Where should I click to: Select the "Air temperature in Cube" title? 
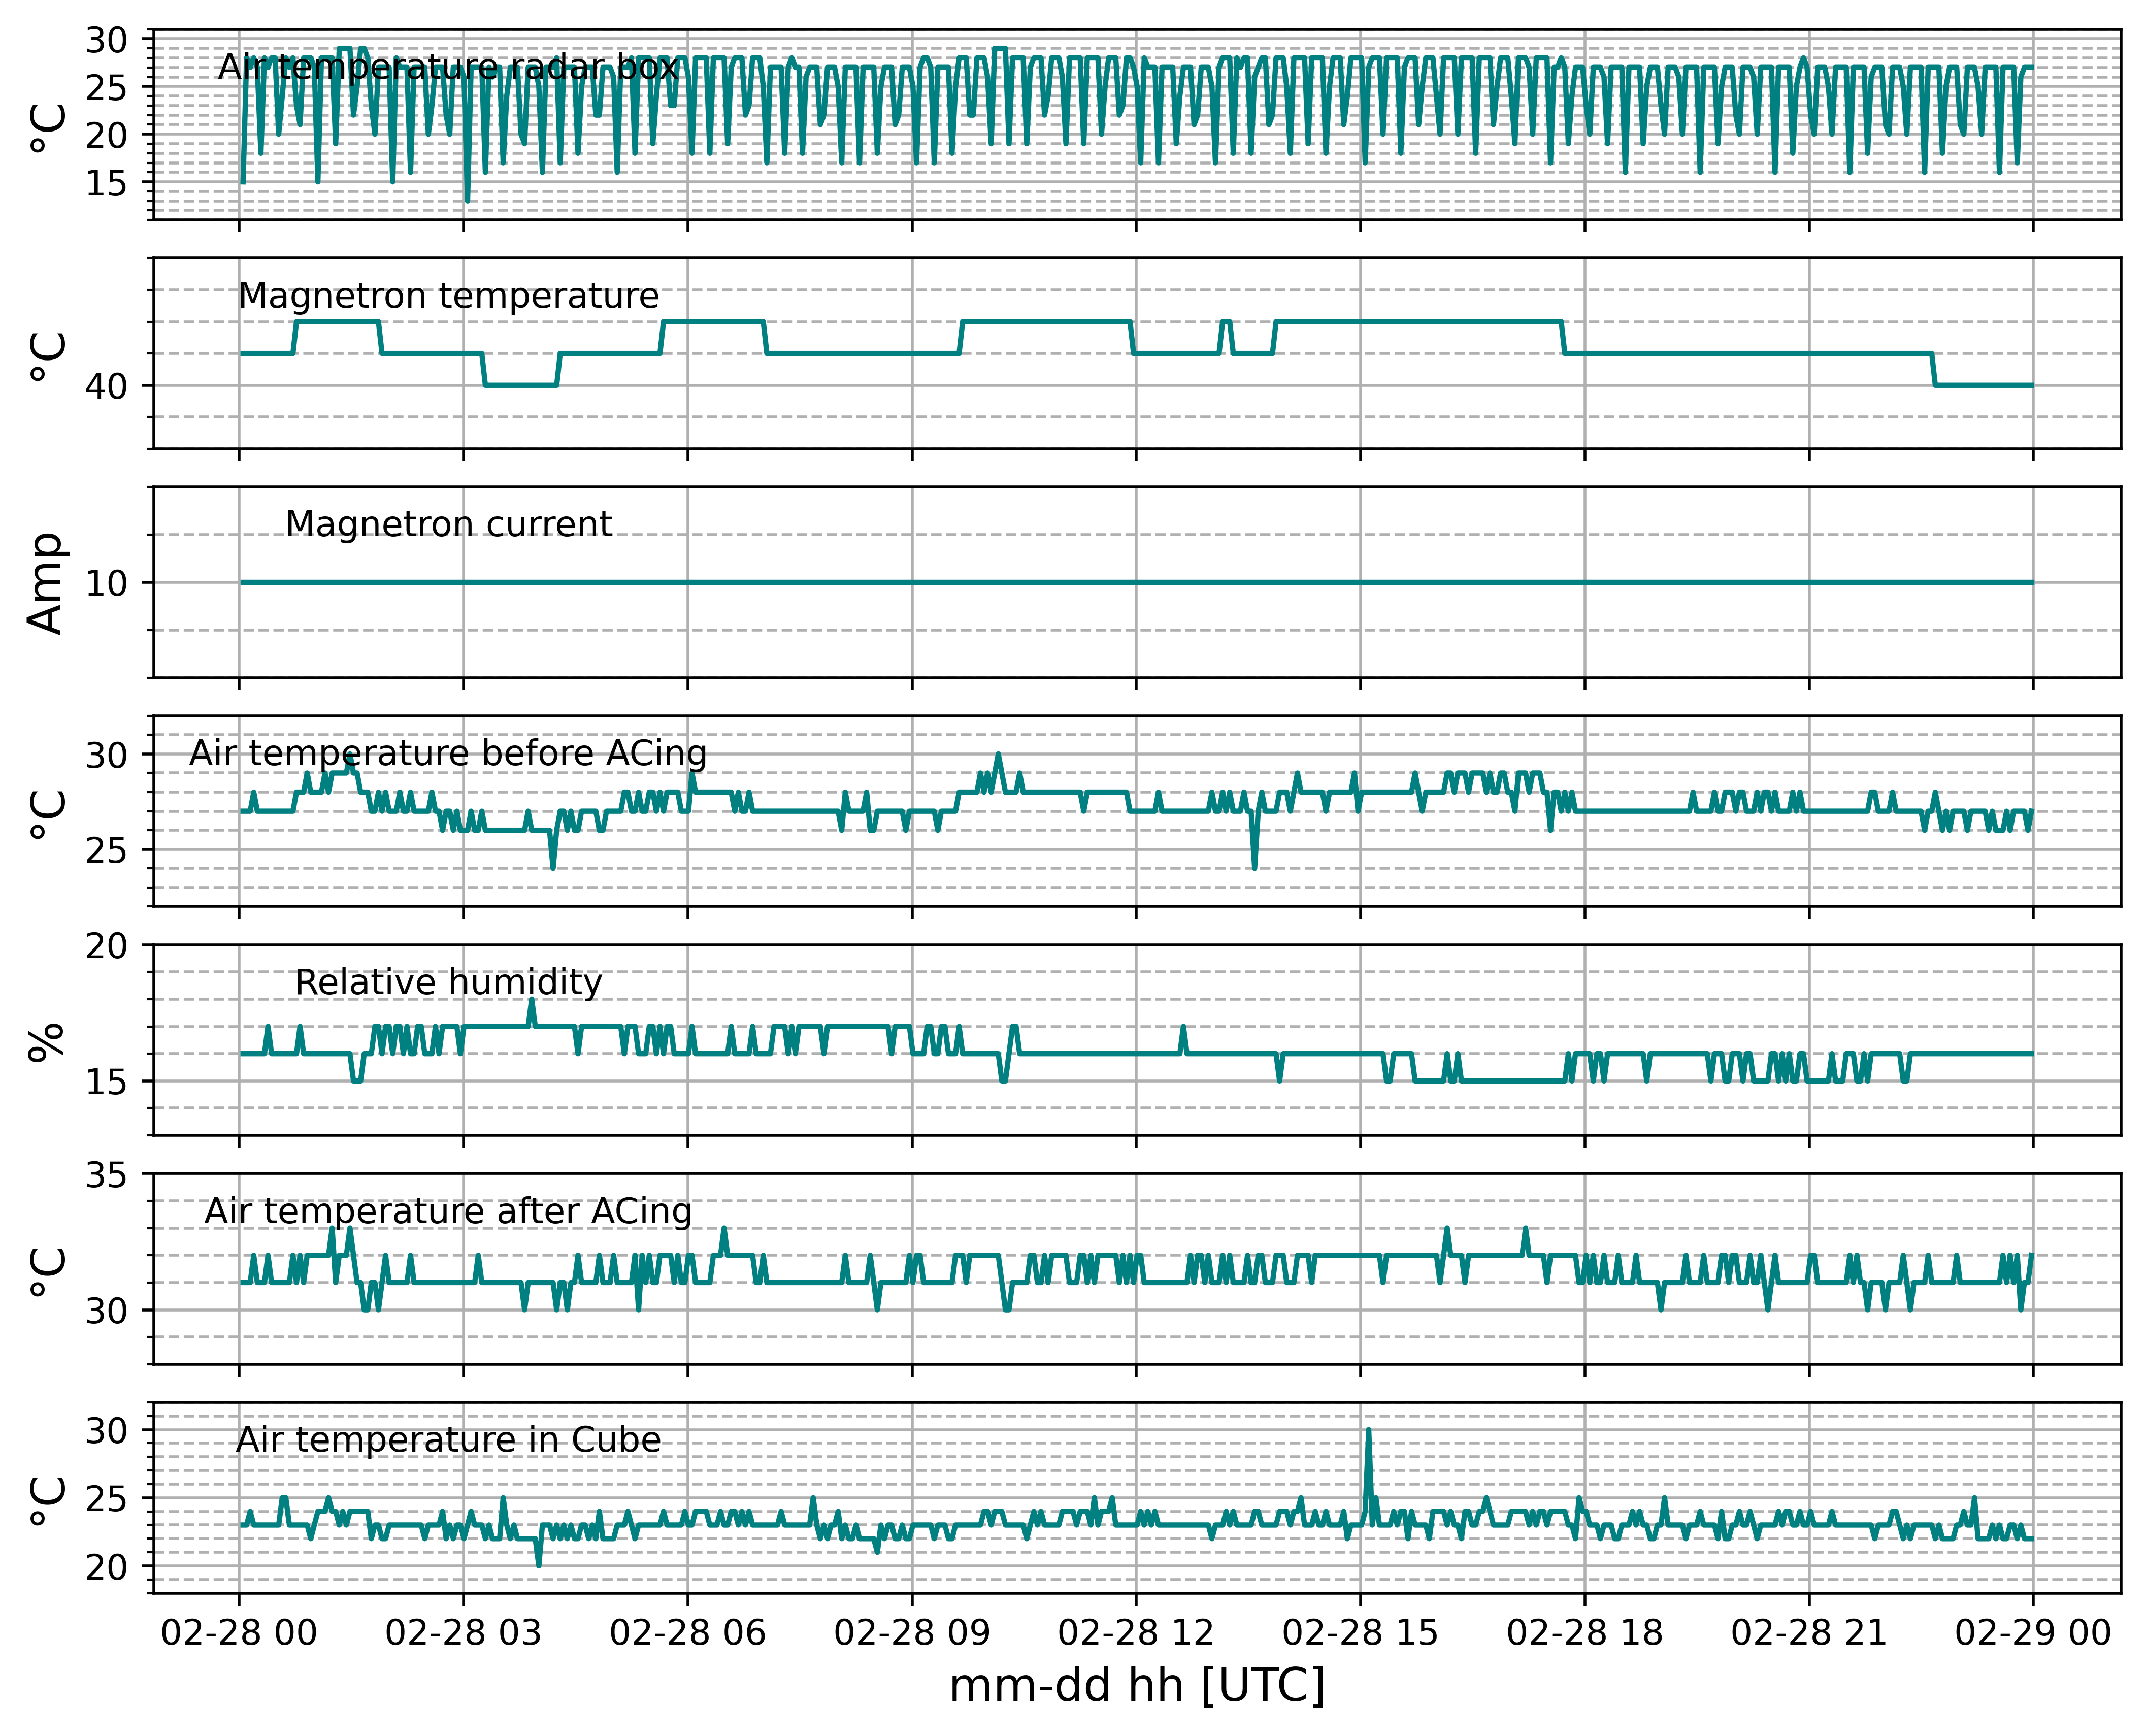click(449, 1440)
